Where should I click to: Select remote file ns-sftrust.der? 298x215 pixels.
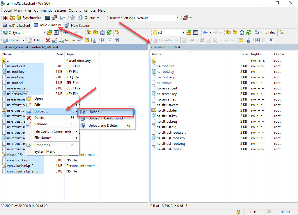coord(167,110)
